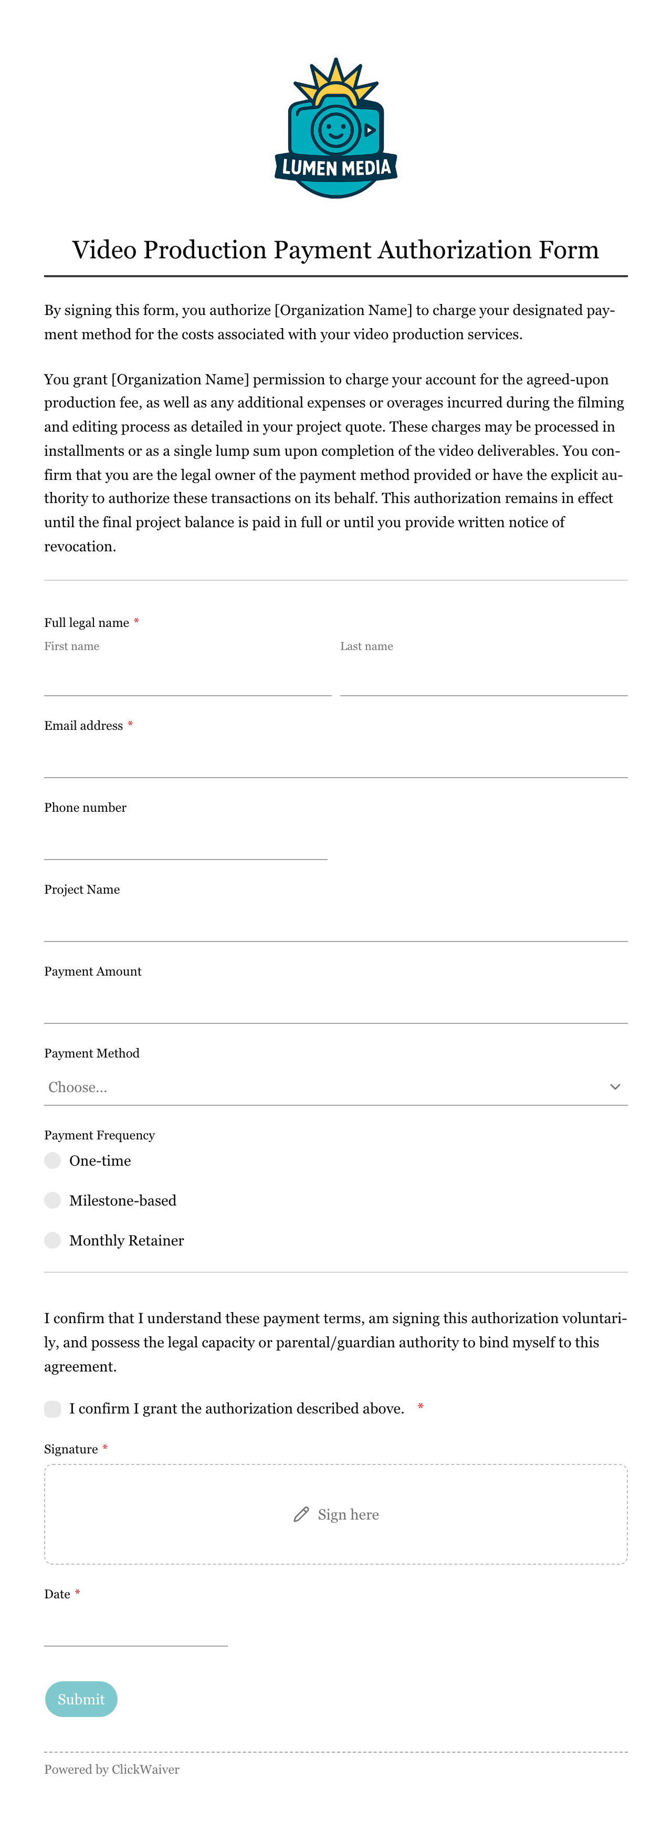The image size is (672, 1822).
Task: Click the Lumen Media camera logo
Action: tap(335, 128)
